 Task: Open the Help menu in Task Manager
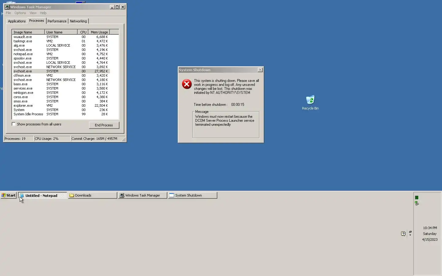pos(43,13)
